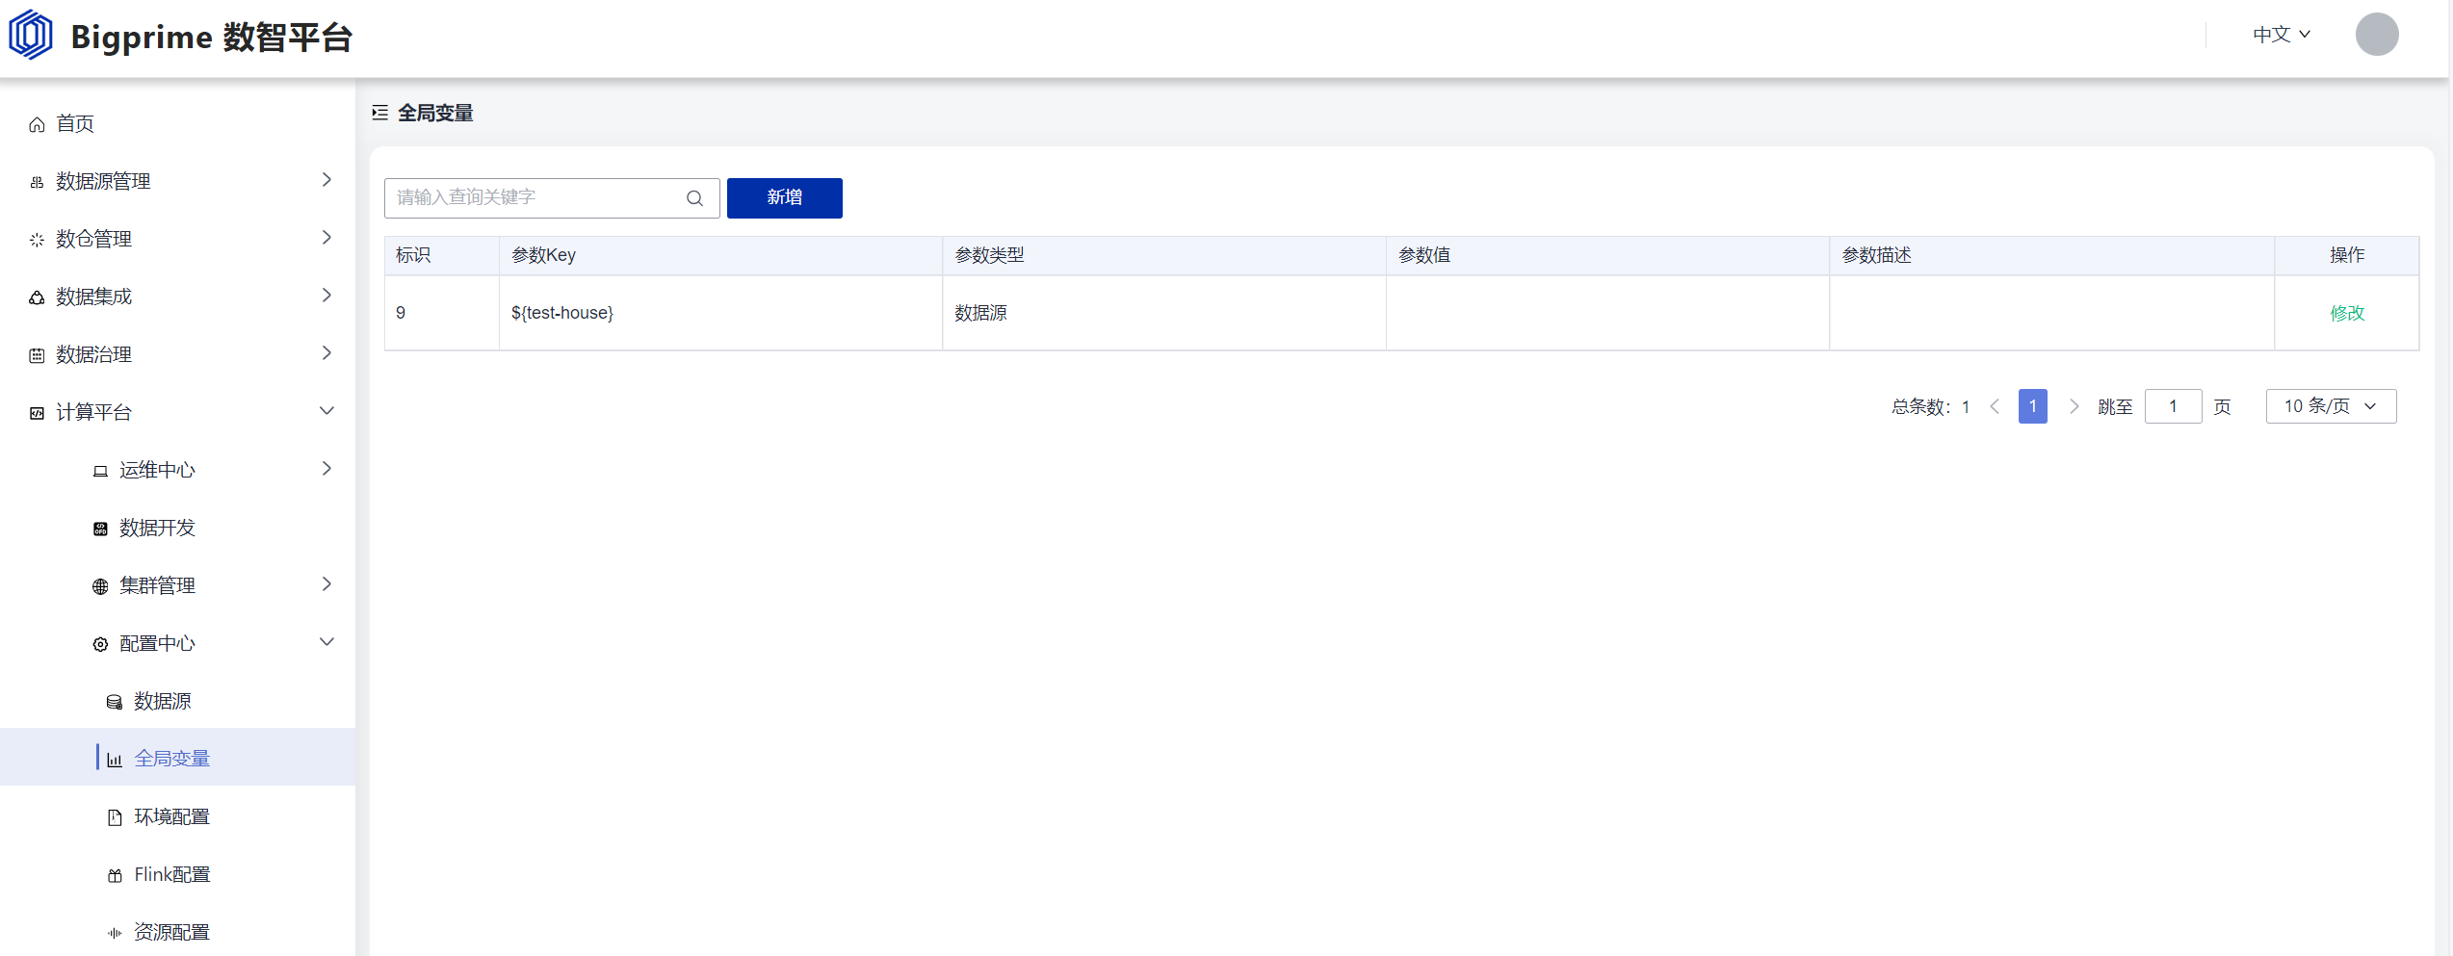Open 数据开发 menu item
Viewport: 2453px width, 956px height.
point(177,528)
